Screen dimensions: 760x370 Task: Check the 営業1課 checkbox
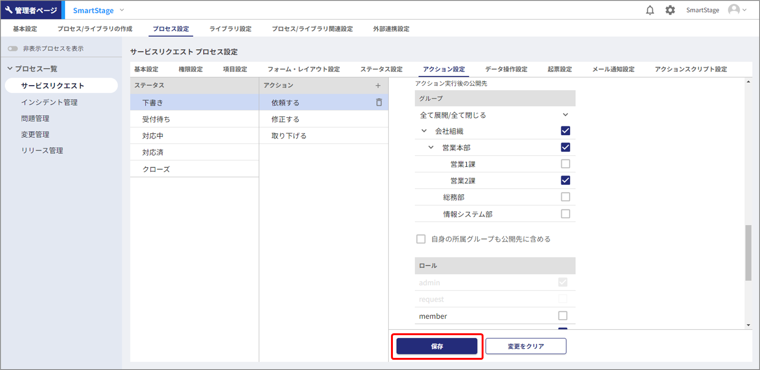click(x=565, y=164)
